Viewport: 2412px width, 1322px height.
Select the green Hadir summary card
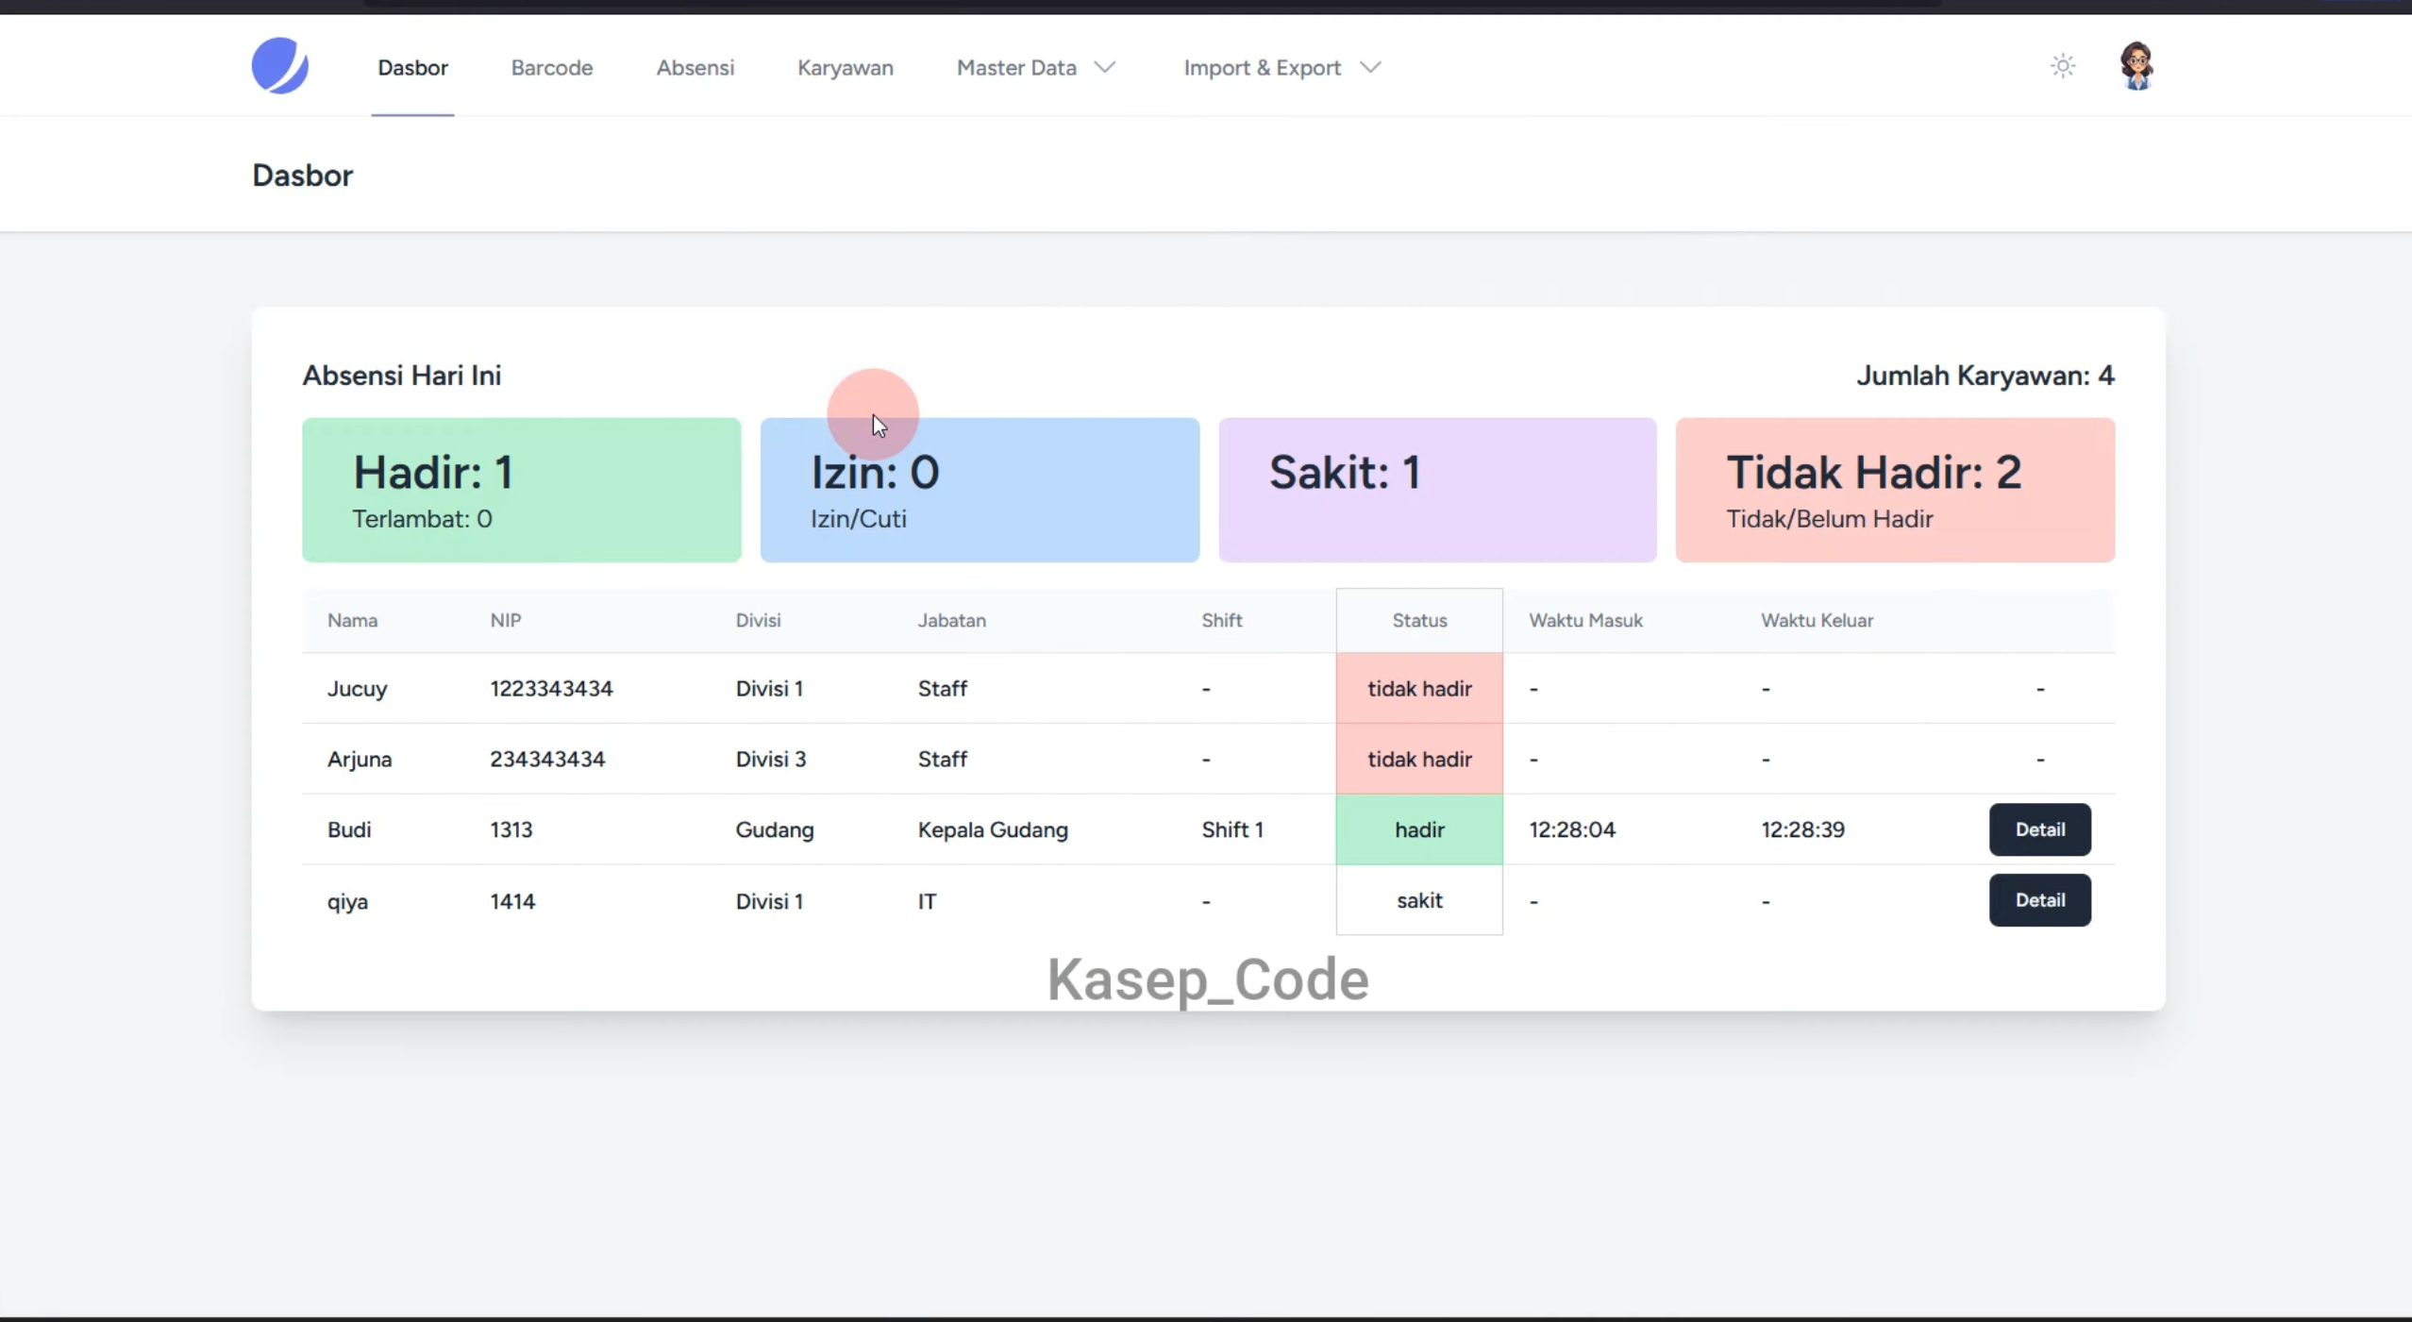tap(521, 490)
